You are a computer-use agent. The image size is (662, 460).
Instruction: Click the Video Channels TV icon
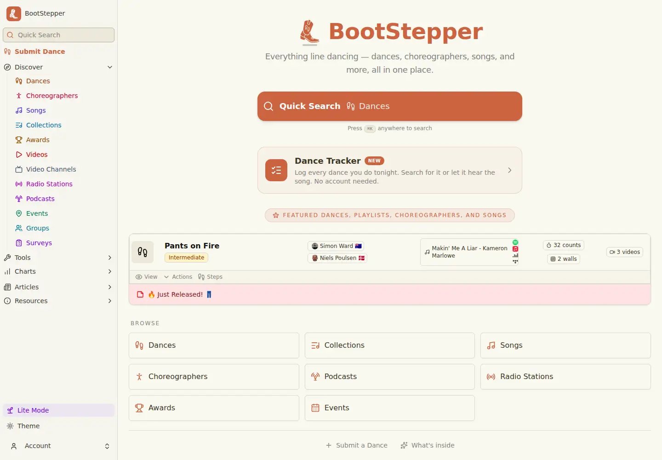pyautogui.click(x=19, y=169)
